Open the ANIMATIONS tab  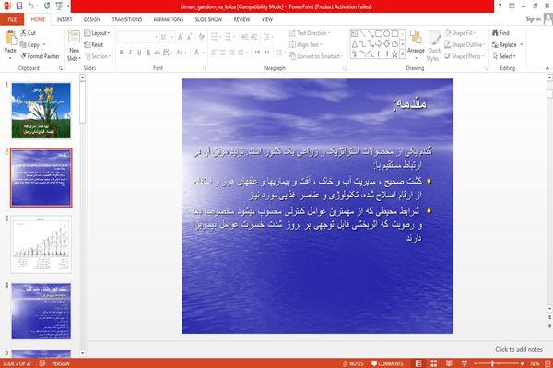pyautogui.click(x=169, y=19)
